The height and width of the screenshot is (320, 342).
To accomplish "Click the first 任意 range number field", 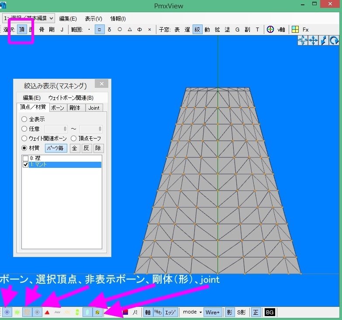I will 56,129.
